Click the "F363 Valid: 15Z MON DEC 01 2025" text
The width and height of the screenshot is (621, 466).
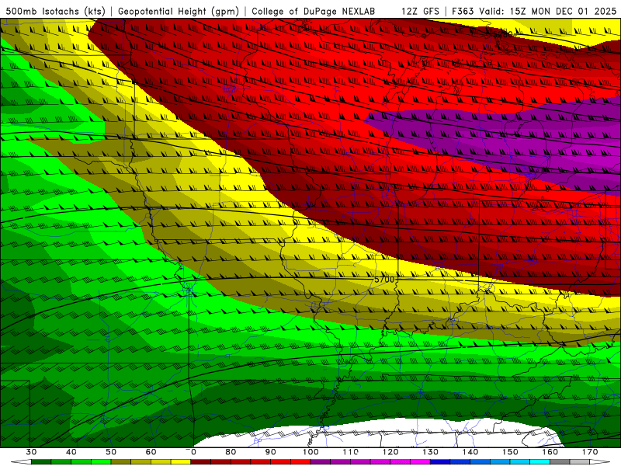(534, 12)
